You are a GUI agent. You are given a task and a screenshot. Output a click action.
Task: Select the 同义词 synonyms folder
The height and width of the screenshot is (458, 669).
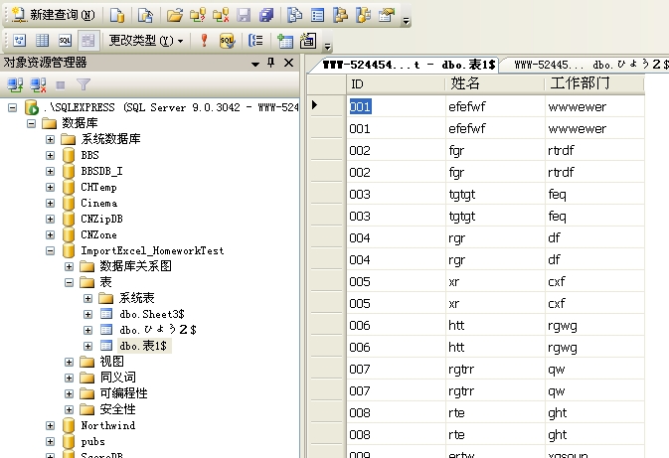117,378
